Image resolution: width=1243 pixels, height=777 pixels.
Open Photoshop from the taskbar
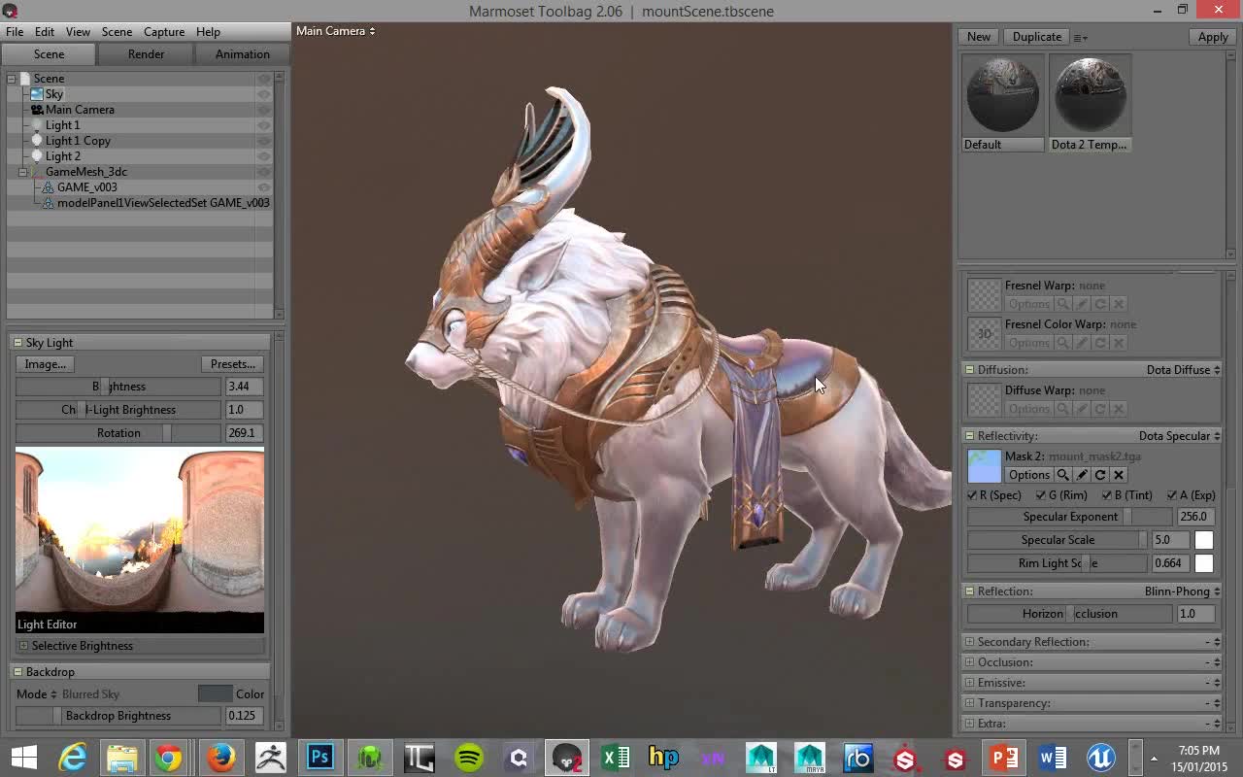pos(320,757)
